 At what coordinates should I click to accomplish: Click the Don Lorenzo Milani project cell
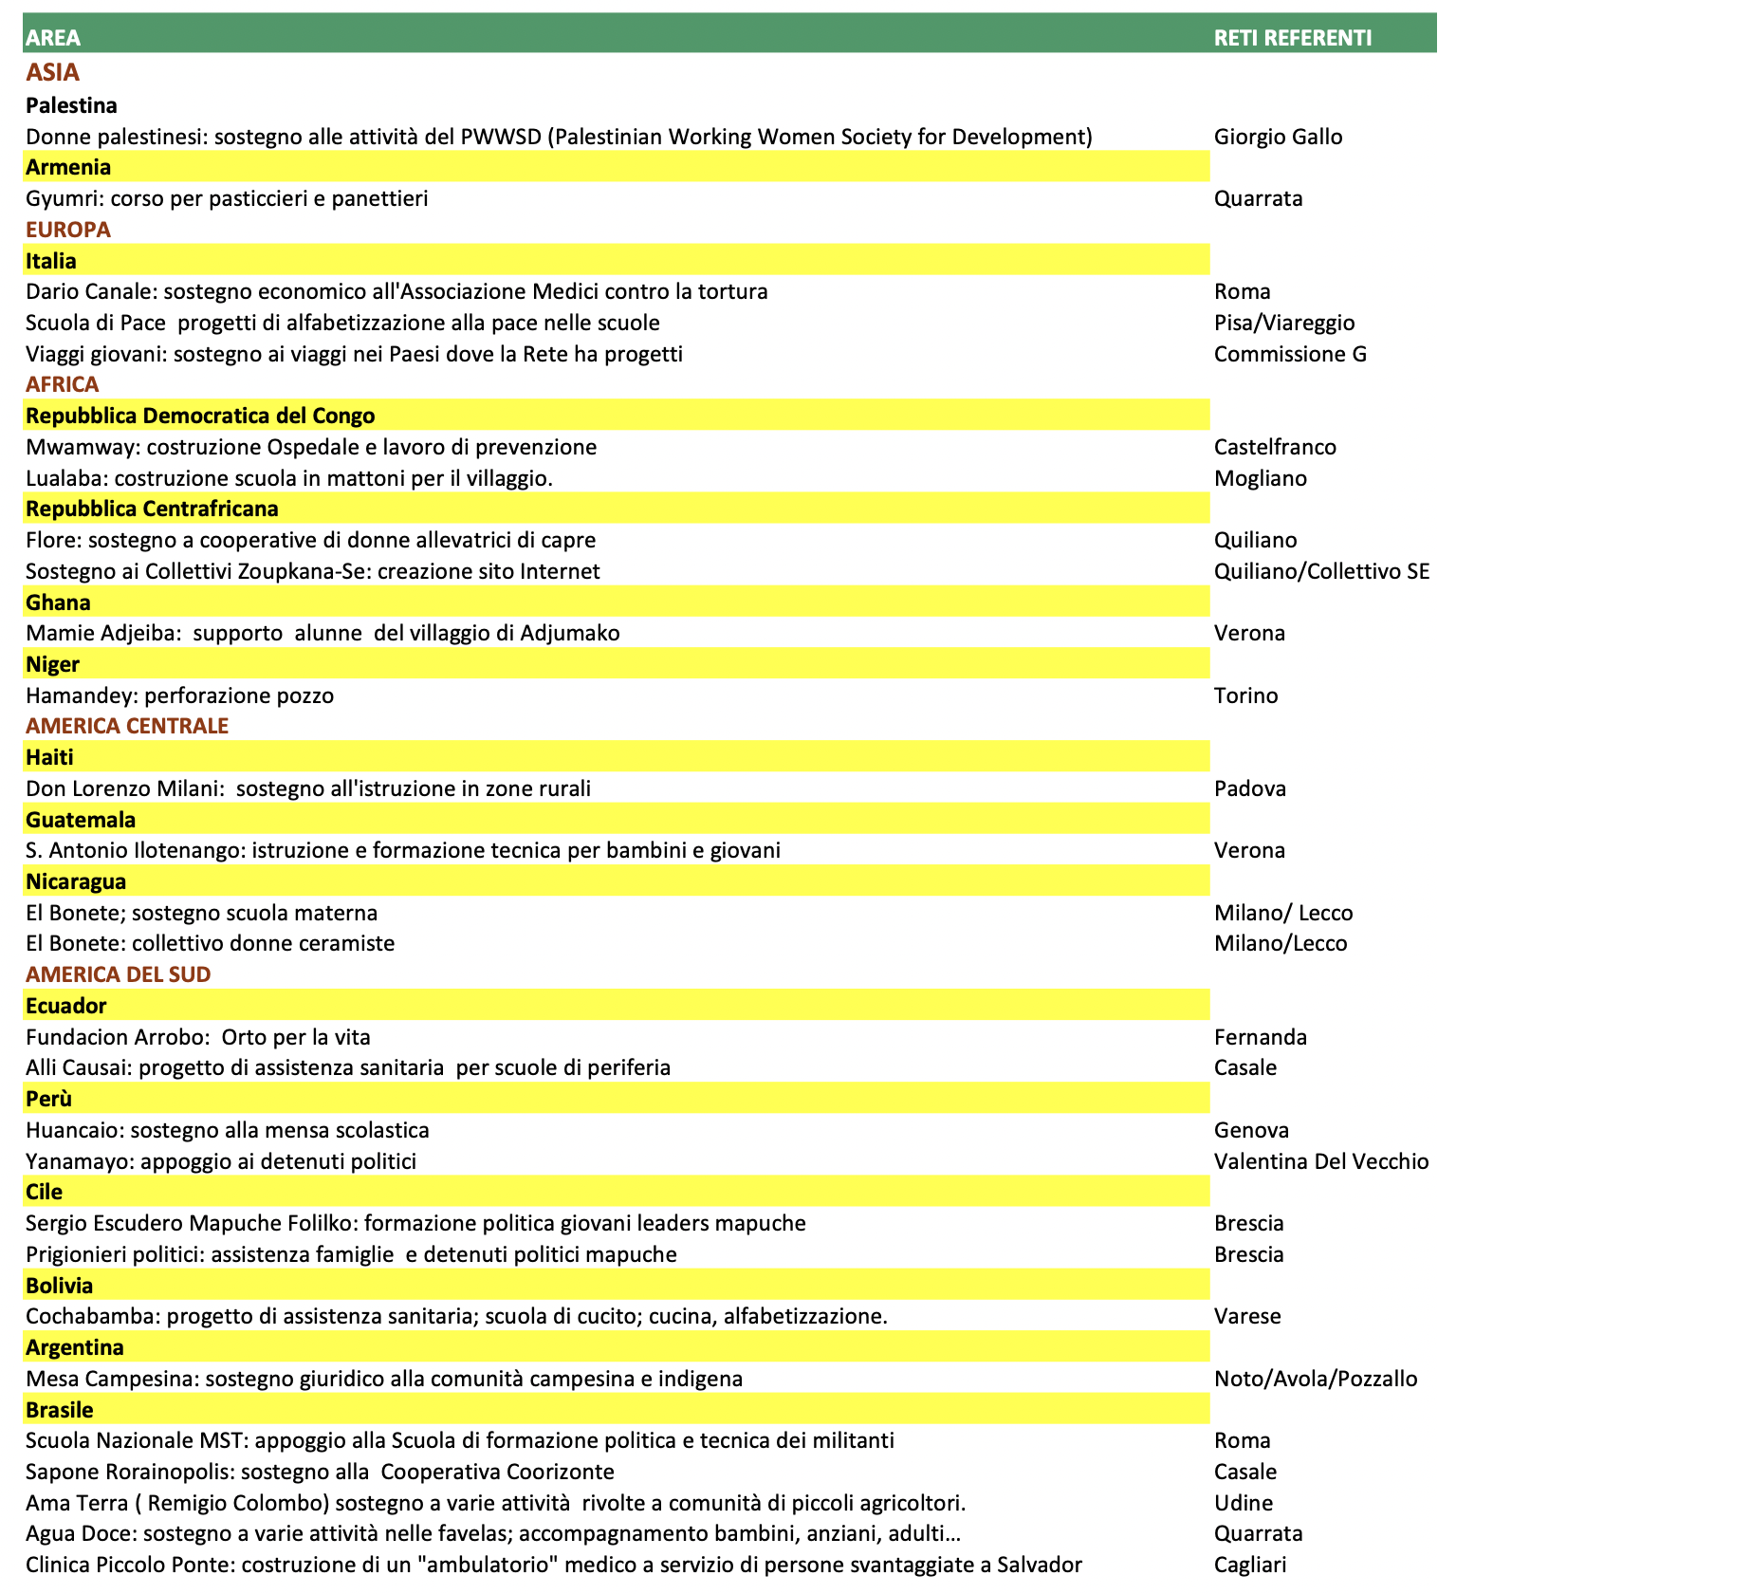coord(308,788)
